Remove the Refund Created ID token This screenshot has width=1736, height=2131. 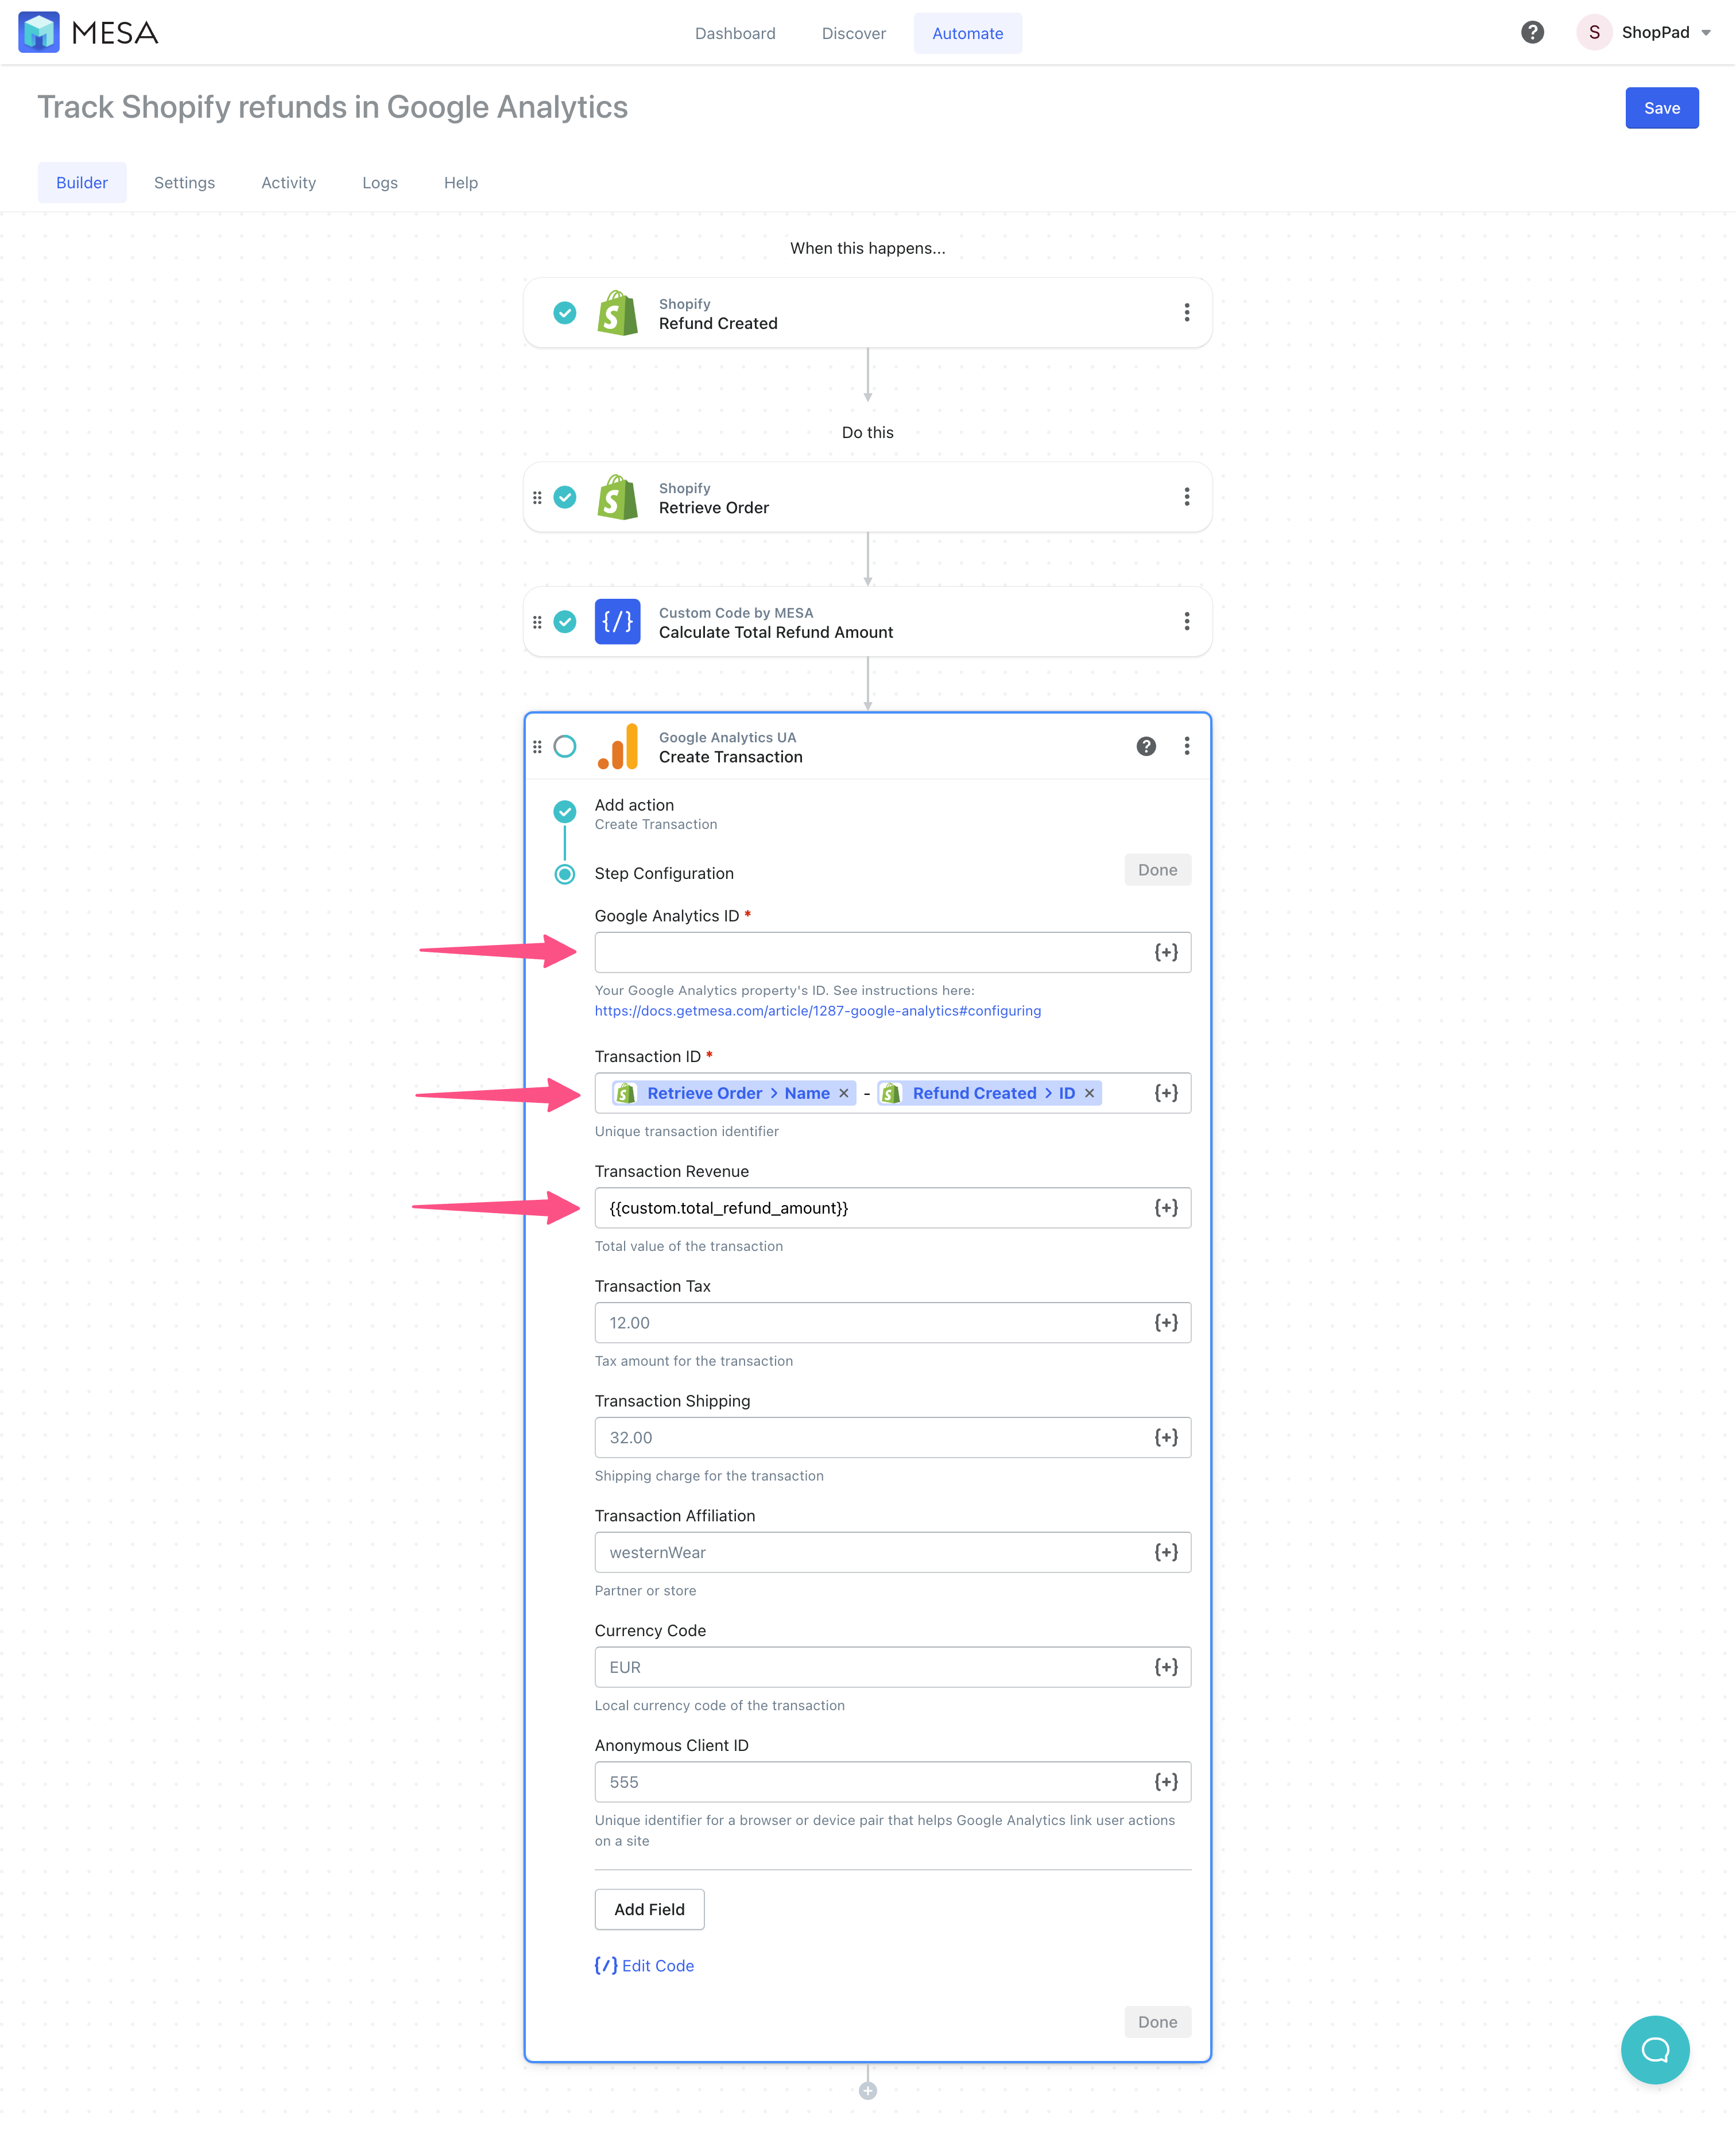pos(1090,1093)
